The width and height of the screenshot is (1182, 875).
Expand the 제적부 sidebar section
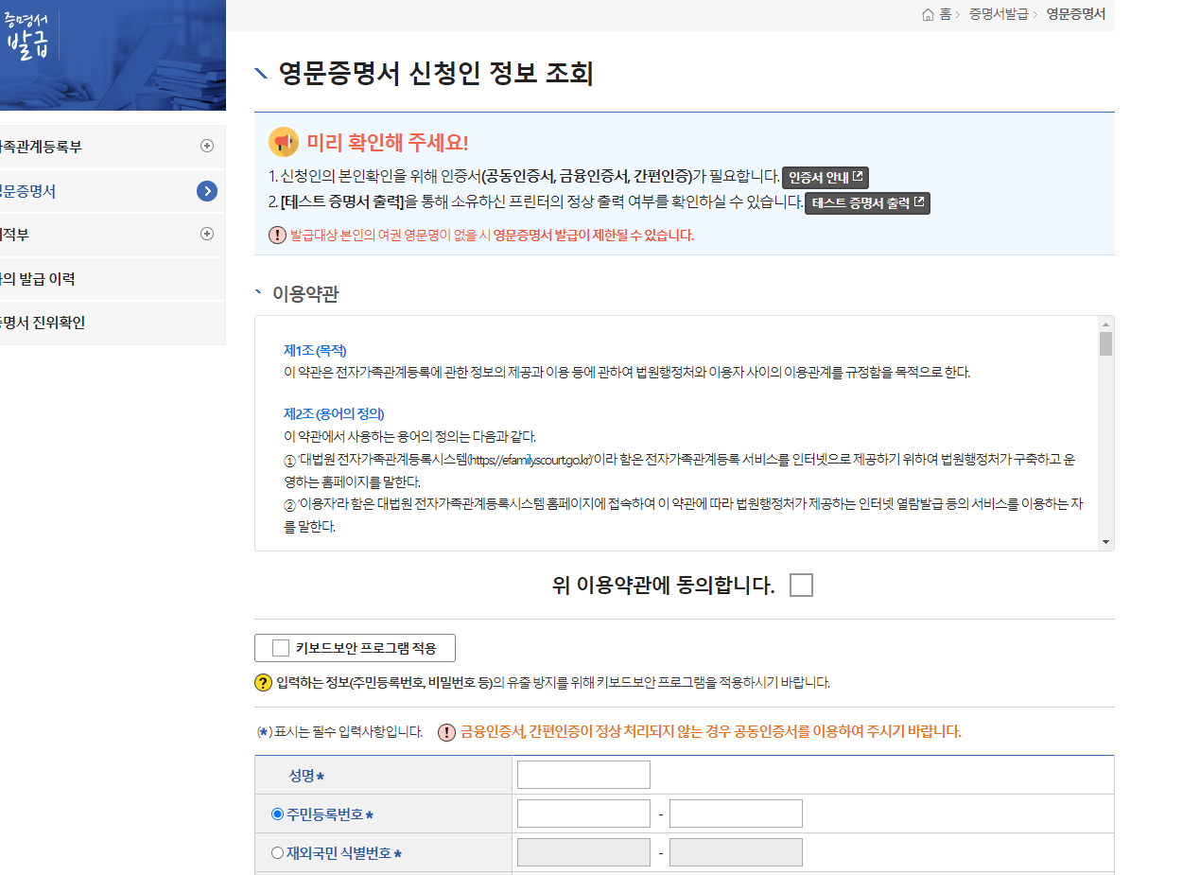pos(206,234)
